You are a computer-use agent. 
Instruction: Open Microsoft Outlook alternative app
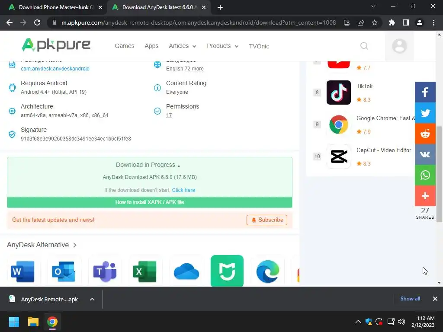tap(64, 271)
